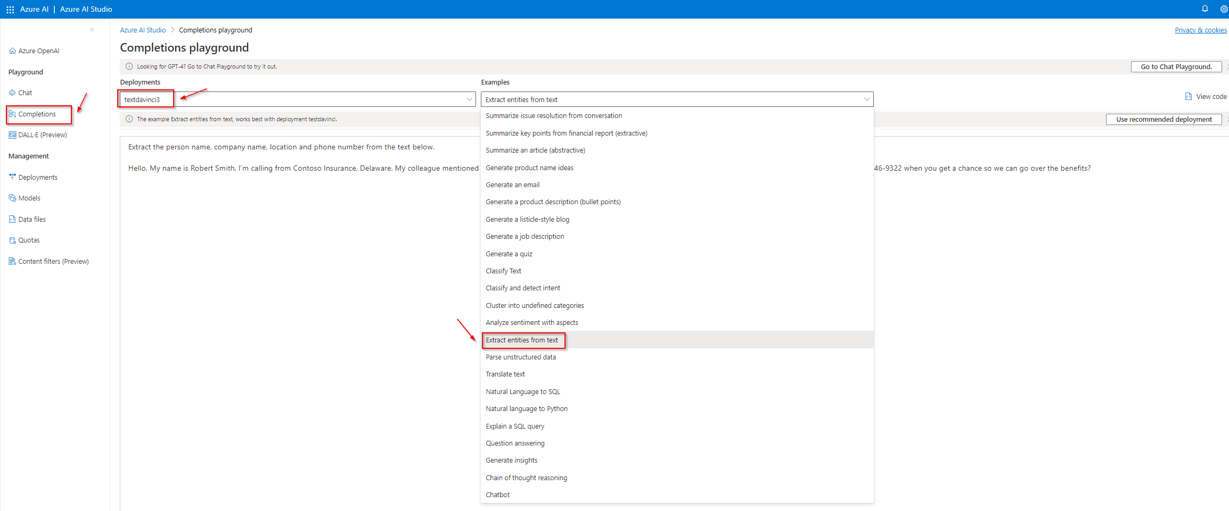This screenshot has height=511, width=1229.
Task: Click Azure AI Studio breadcrumb link
Action: point(143,30)
